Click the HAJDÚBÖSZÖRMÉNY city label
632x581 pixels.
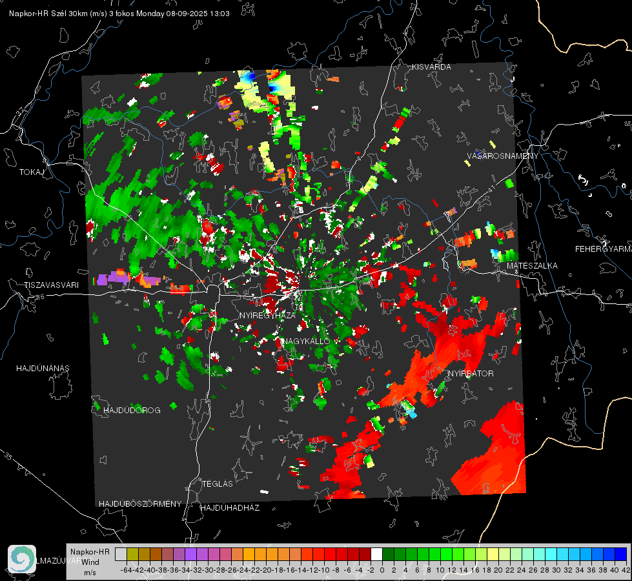pos(140,504)
